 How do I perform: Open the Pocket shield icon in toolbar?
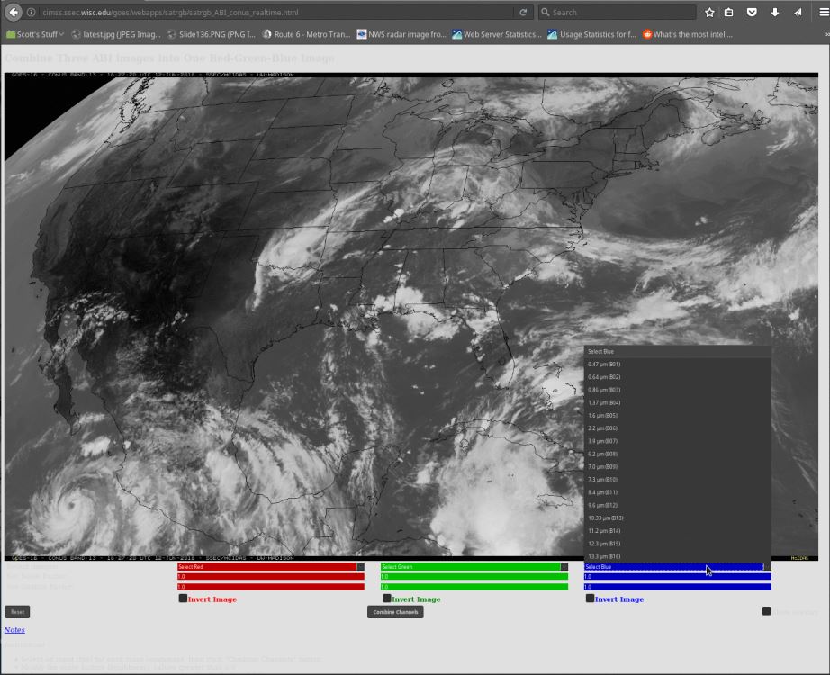pyautogui.click(x=752, y=13)
